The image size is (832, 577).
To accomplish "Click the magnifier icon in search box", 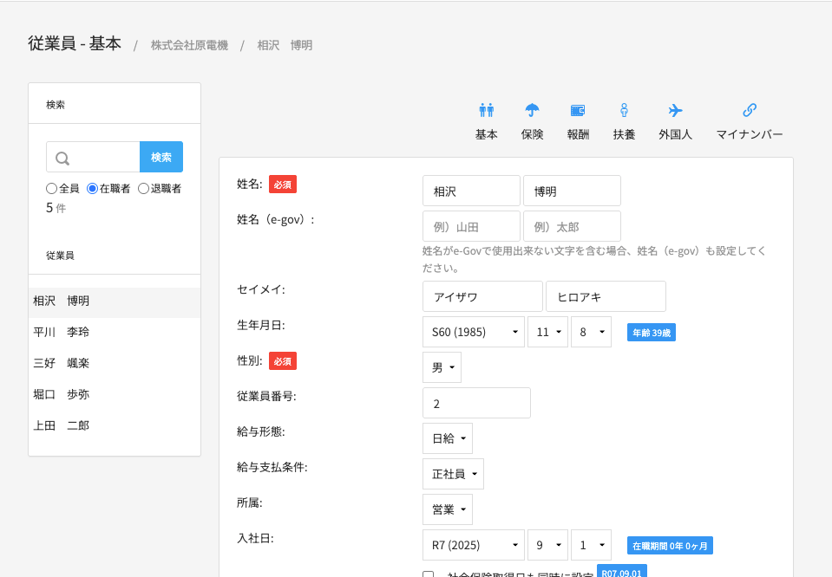I will click(x=62, y=158).
